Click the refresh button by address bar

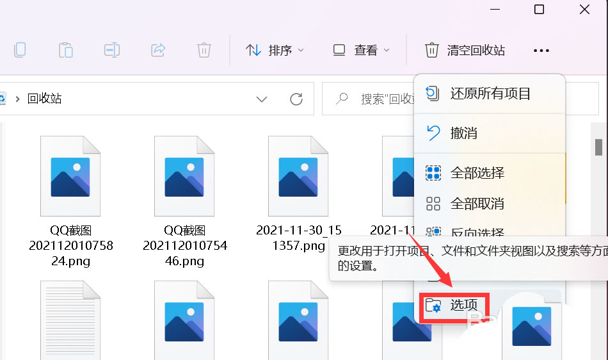pyautogui.click(x=296, y=99)
